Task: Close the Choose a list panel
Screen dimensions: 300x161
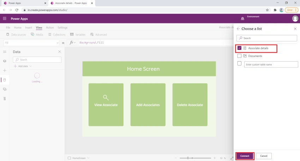Action: (x=295, y=29)
